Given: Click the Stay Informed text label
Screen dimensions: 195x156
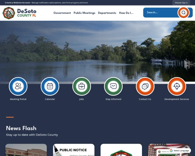Looking at the screenshot, I should point(113,99).
